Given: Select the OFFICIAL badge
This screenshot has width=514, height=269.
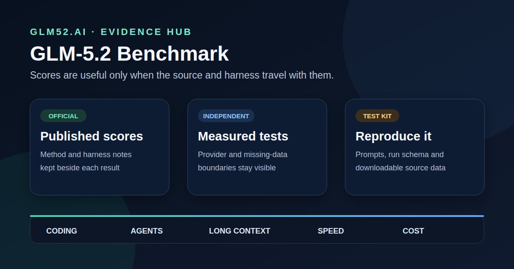Looking at the screenshot, I should (x=63, y=116).
